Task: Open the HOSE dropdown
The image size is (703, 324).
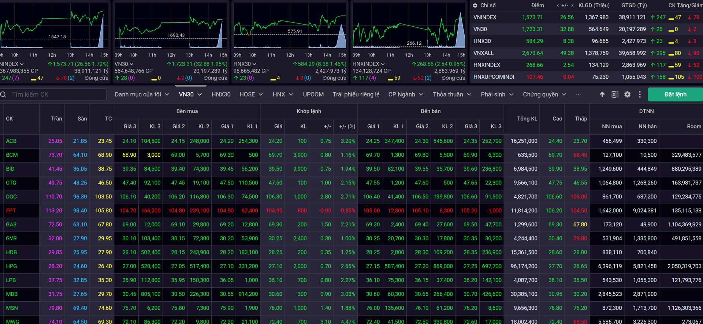Action: [251, 94]
